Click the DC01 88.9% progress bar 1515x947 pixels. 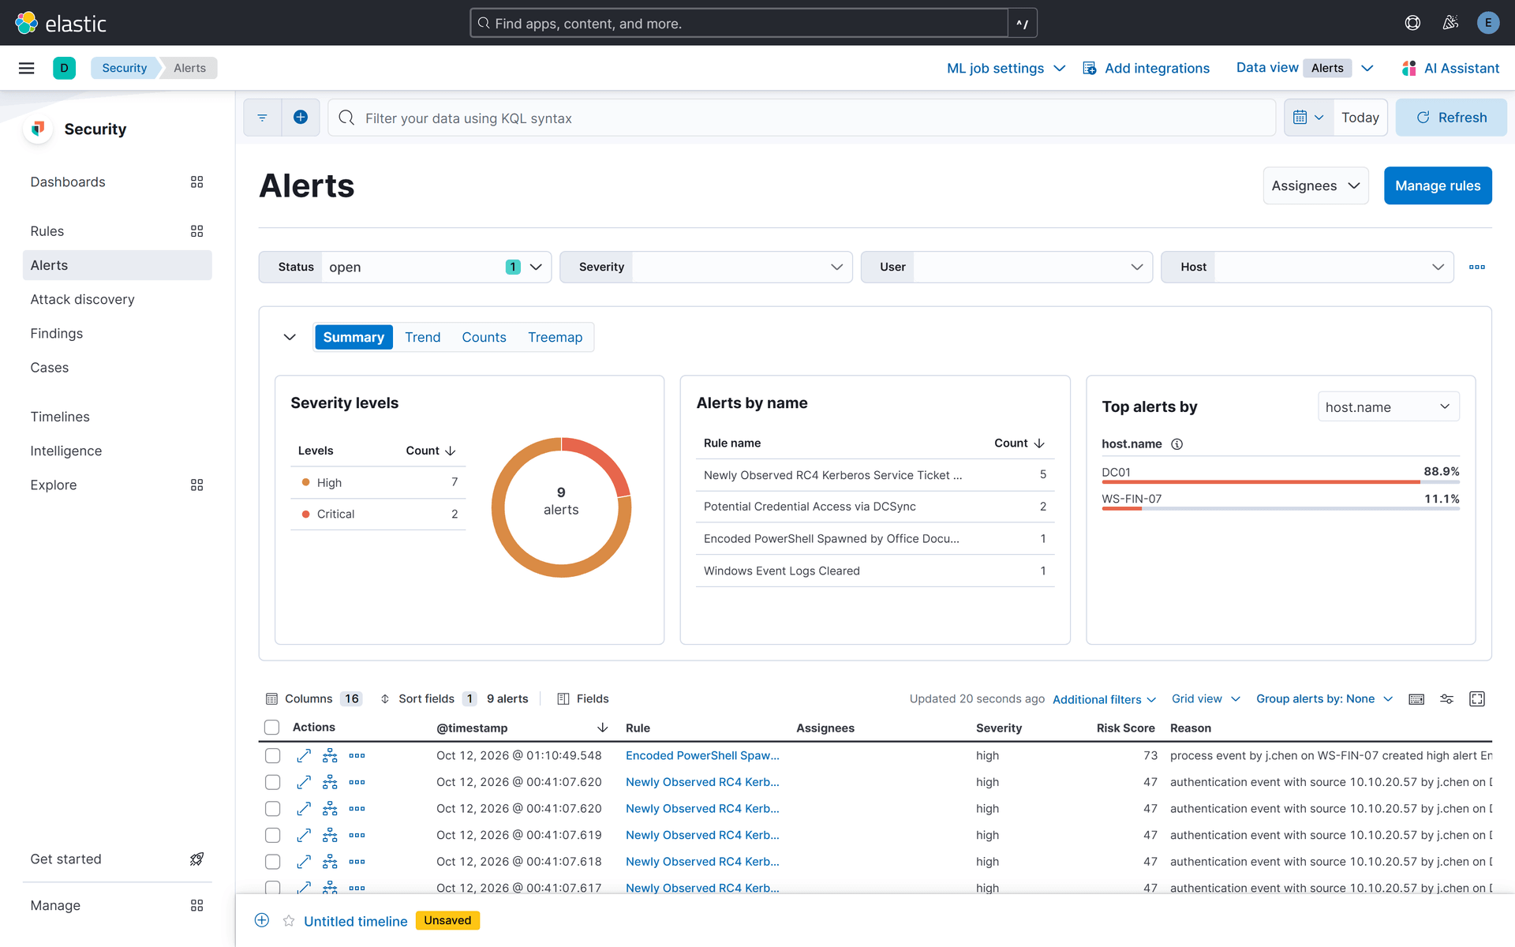point(1280,482)
